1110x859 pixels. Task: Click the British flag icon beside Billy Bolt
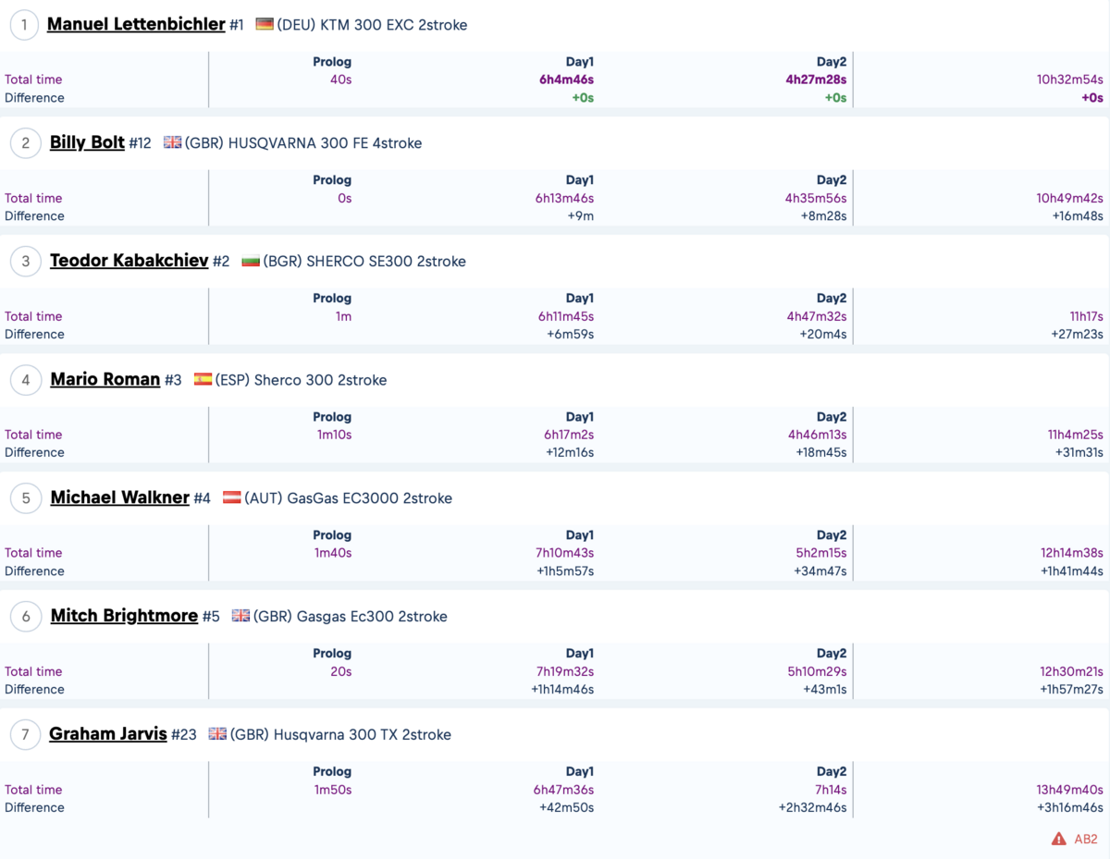click(x=172, y=142)
